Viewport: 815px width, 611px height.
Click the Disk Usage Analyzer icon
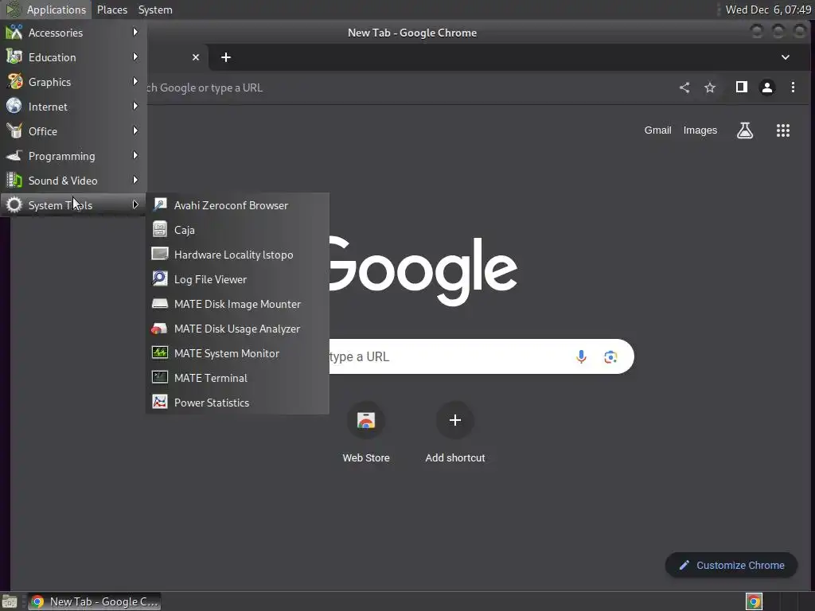[159, 329]
